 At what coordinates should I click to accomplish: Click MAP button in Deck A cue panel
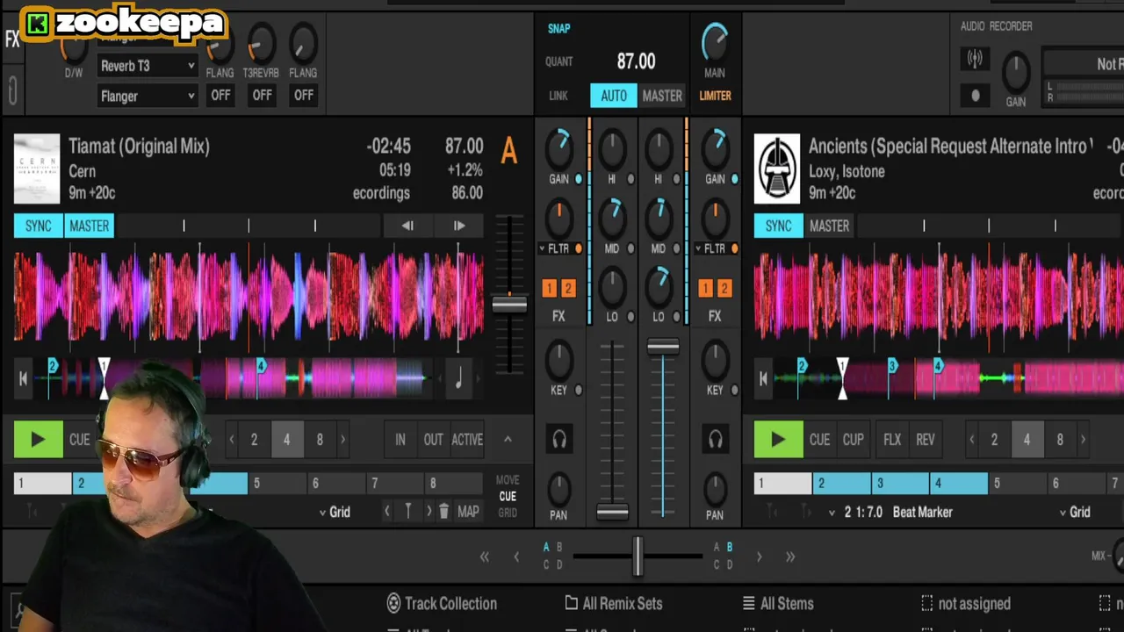tap(468, 512)
